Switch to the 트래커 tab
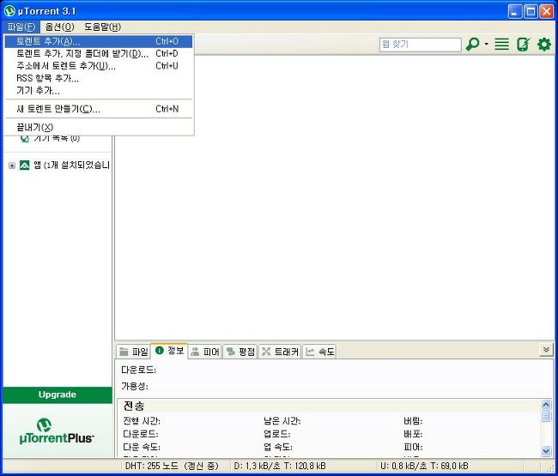This screenshot has width=558, height=476. click(280, 352)
